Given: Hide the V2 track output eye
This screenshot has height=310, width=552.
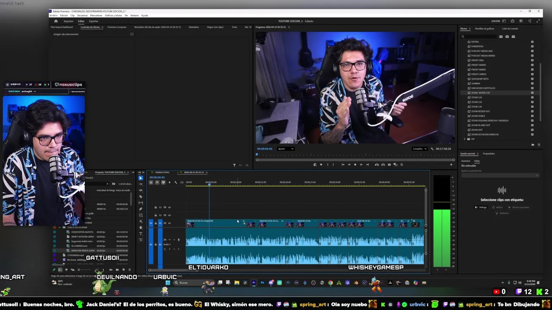Looking at the screenshot, I should coord(169,215).
